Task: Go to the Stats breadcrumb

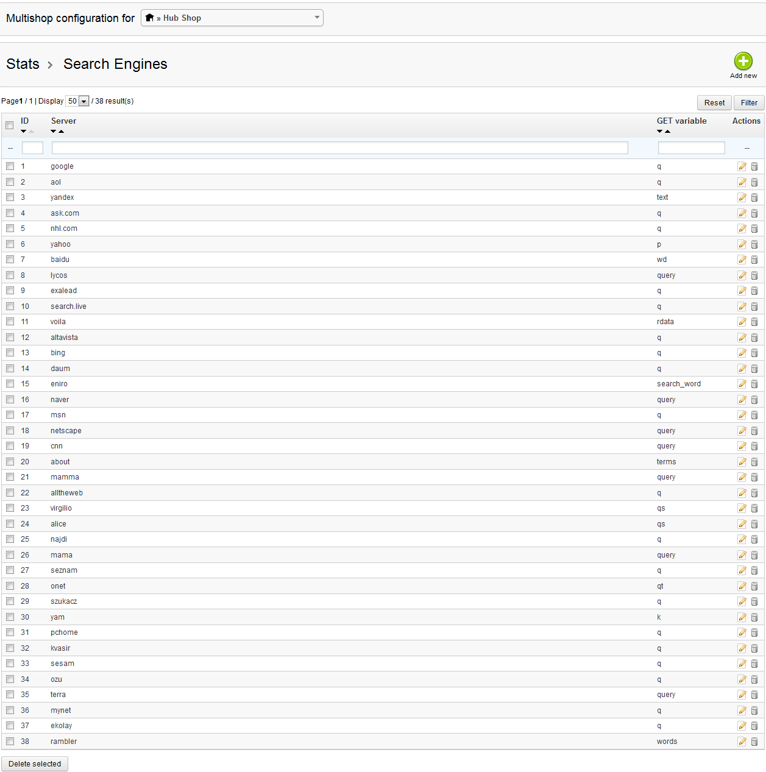Action: tap(23, 64)
